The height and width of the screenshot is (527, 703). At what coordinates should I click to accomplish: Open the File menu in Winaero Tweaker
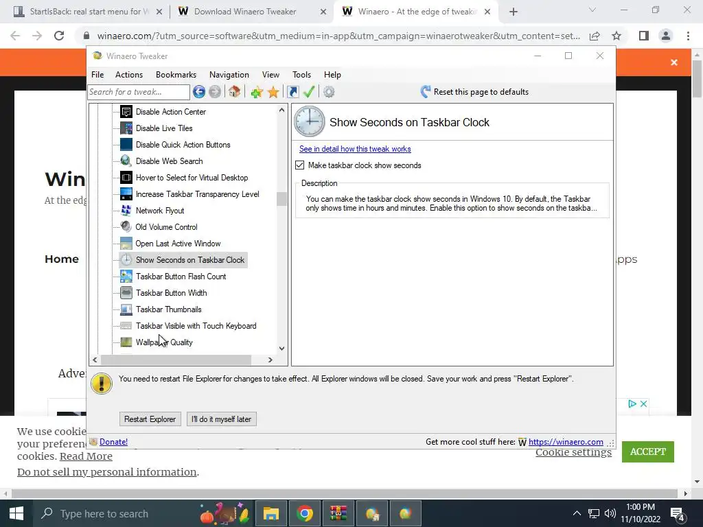pyautogui.click(x=97, y=75)
